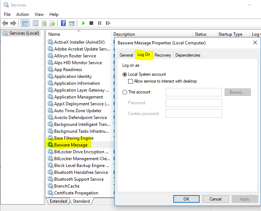This screenshot has width=261, height=211.
Task: Select the This account radio button
Action: (125, 92)
